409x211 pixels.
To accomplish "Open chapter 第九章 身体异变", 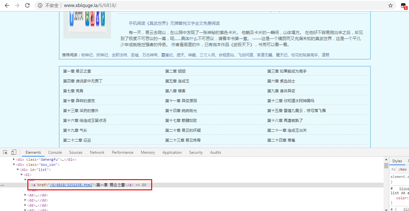I will pos(281,91).
